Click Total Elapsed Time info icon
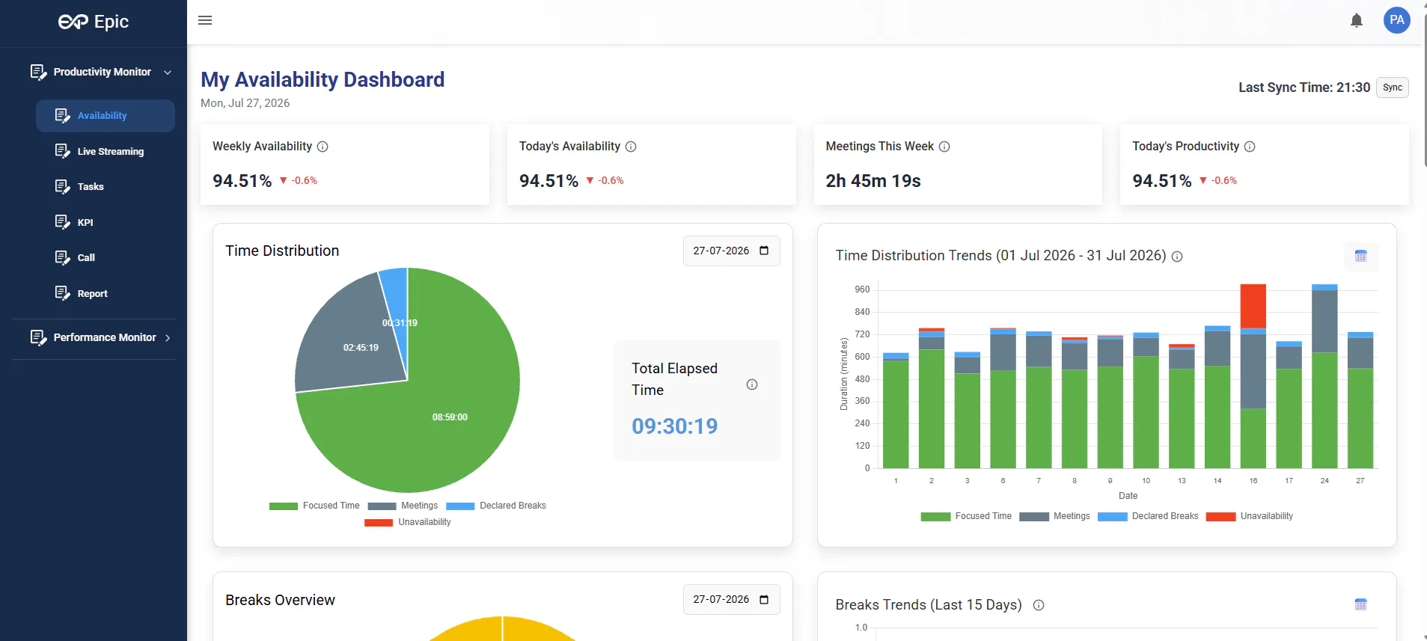Viewport: 1427px width, 641px height. point(752,384)
